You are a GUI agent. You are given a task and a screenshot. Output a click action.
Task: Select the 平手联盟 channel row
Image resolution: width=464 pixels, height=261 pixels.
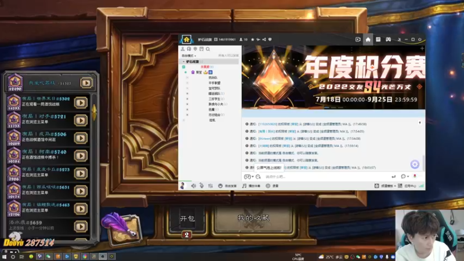tap(214, 83)
